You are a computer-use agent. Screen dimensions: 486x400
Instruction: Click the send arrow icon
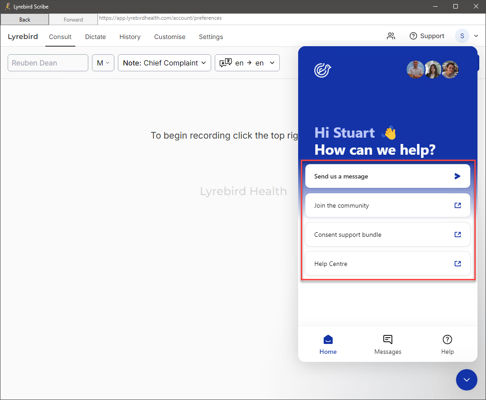[457, 176]
